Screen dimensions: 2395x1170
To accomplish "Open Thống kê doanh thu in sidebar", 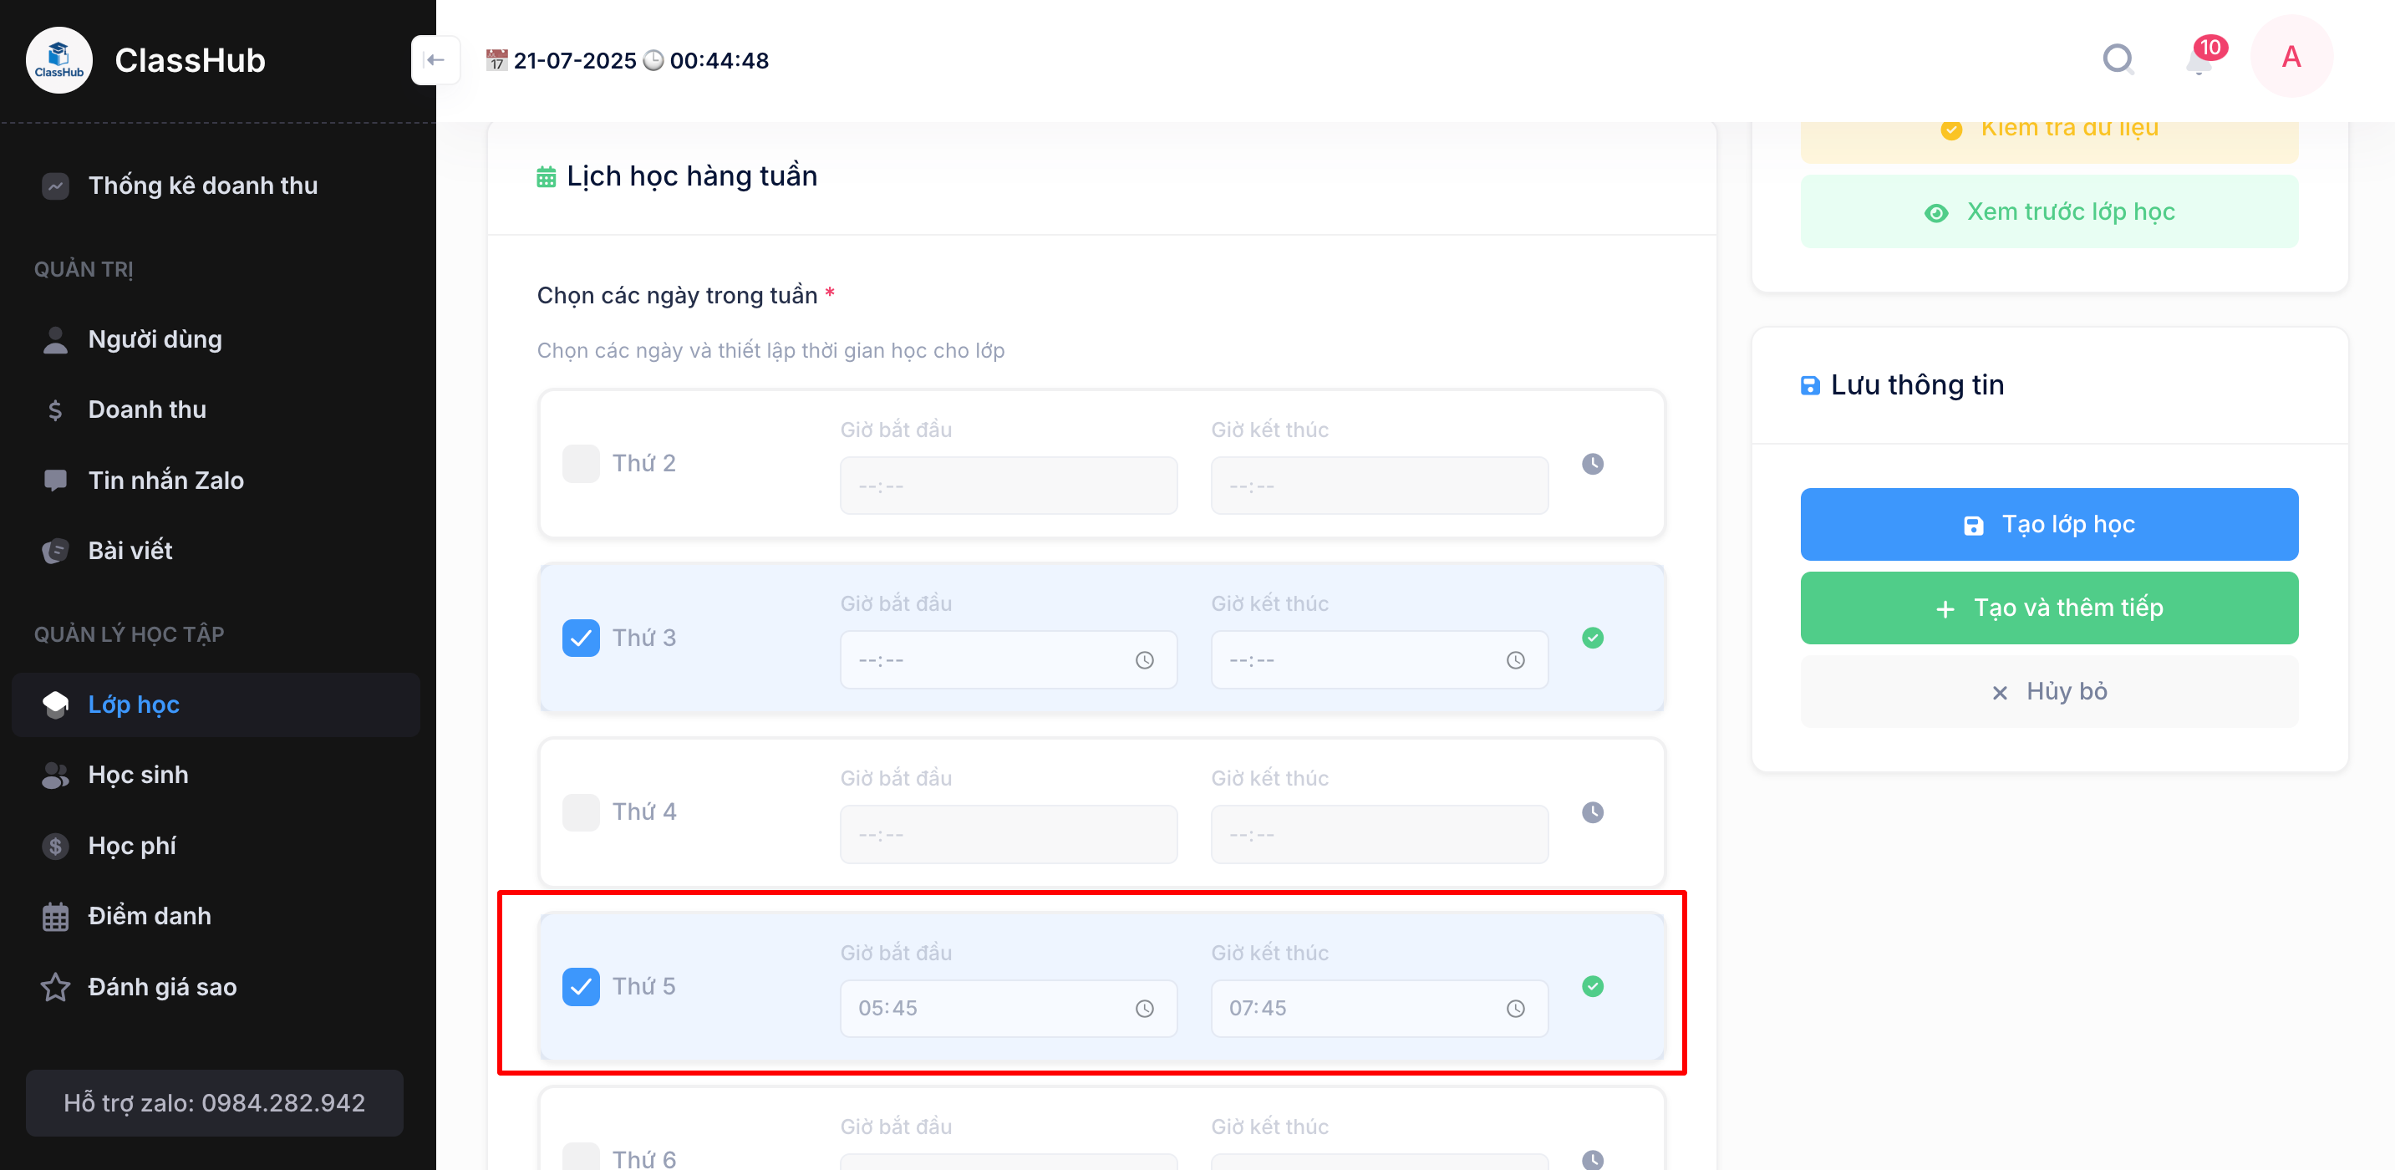I will (216, 185).
